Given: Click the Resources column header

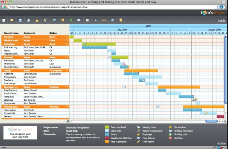Looking at the screenshot, I should coord(29,33).
